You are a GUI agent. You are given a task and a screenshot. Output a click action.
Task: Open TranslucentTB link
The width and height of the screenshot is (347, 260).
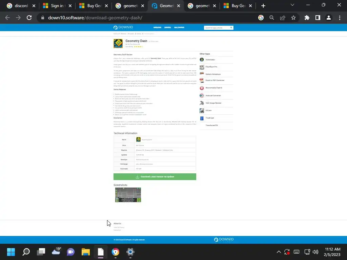pyautogui.click(x=211, y=125)
